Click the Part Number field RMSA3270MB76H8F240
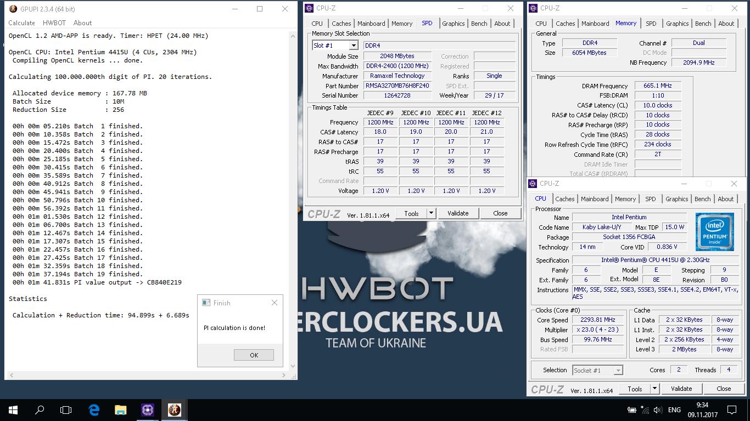Image resolution: width=750 pixels, height=421 pixels. click(398, 86)
